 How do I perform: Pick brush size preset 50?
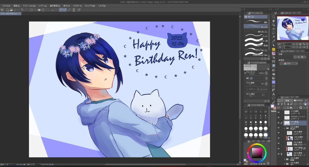(x=266, y=129)
